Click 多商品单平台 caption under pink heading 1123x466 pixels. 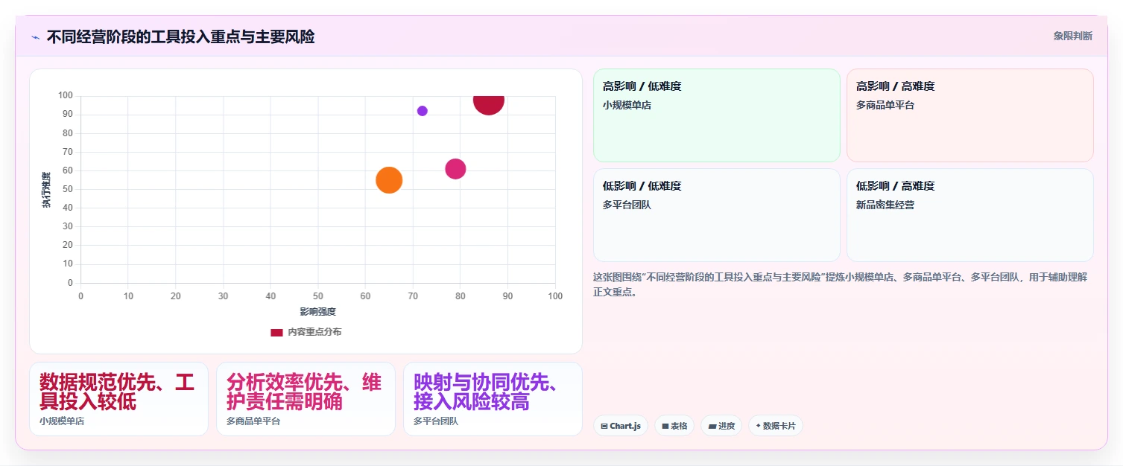(x=253, y=421)
